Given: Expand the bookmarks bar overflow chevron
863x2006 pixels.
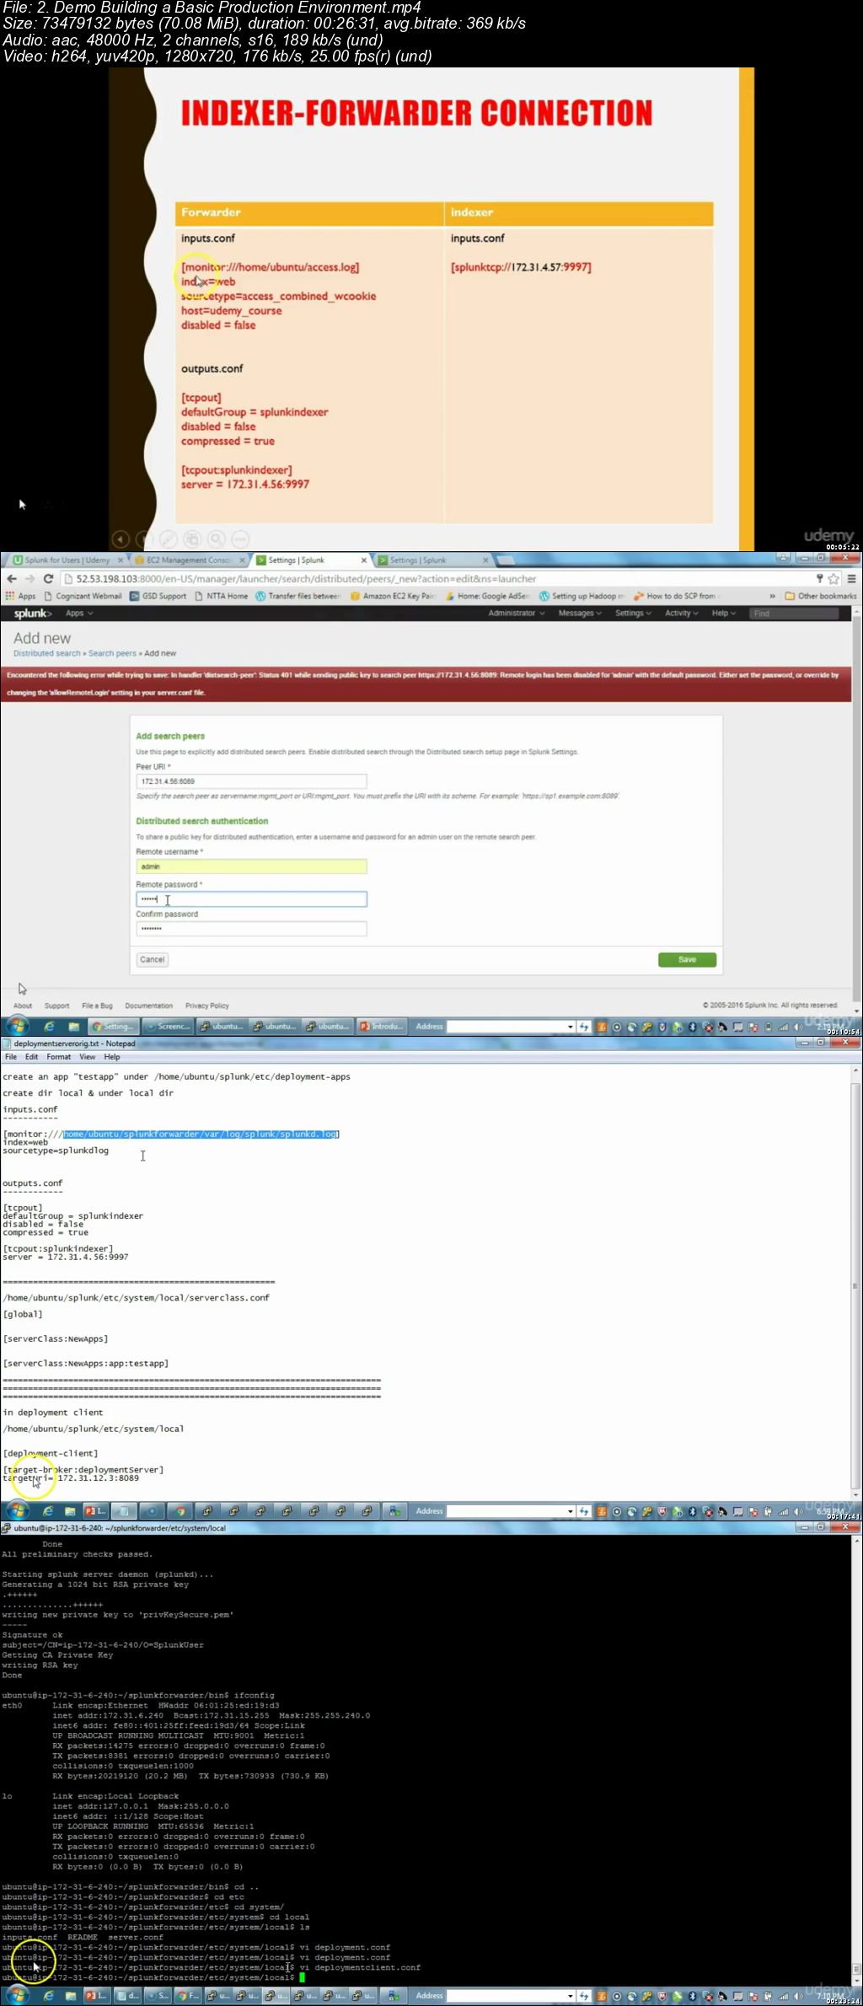Looking at the screenshot, I should coord(772,596).
